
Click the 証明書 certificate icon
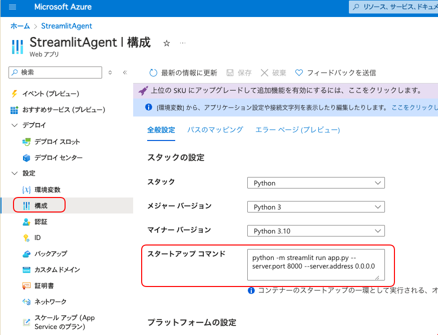26,286
